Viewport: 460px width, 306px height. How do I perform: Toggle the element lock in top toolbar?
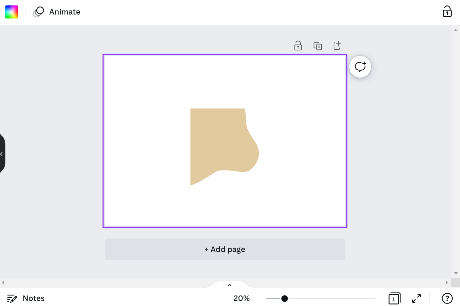[447, 12]
